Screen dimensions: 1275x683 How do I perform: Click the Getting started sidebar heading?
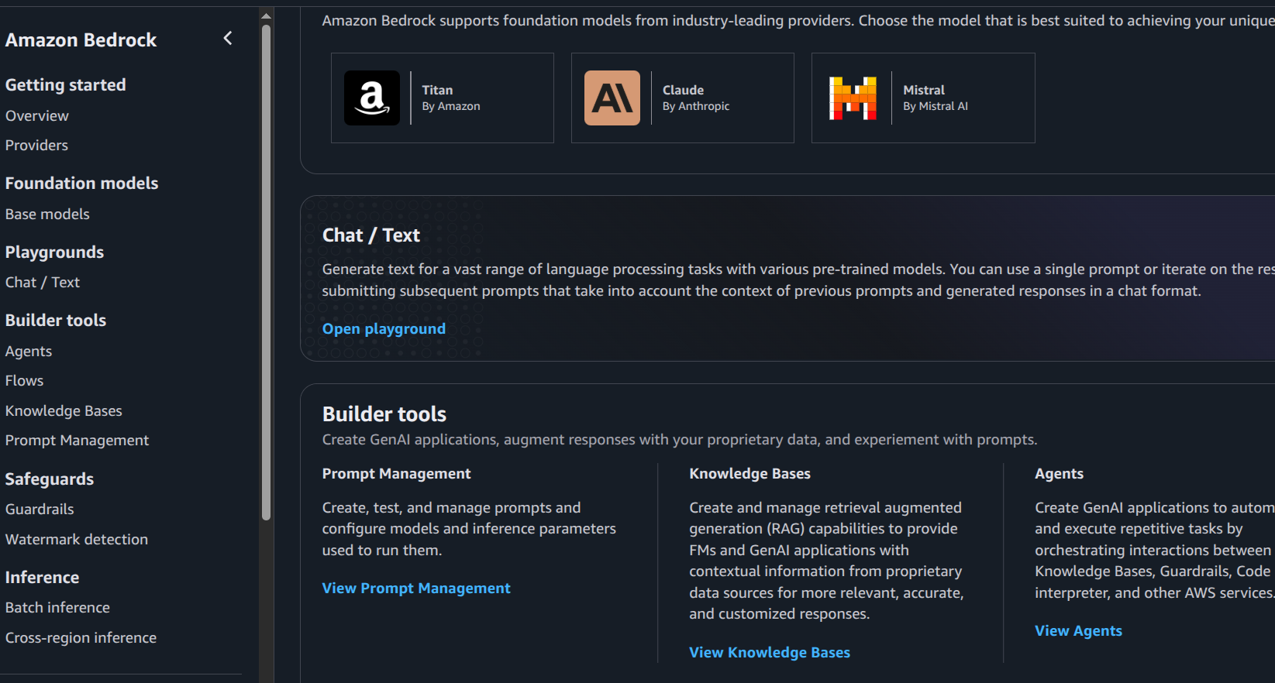coord(65,84)
